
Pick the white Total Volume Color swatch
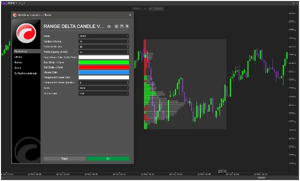pos(103,57)
